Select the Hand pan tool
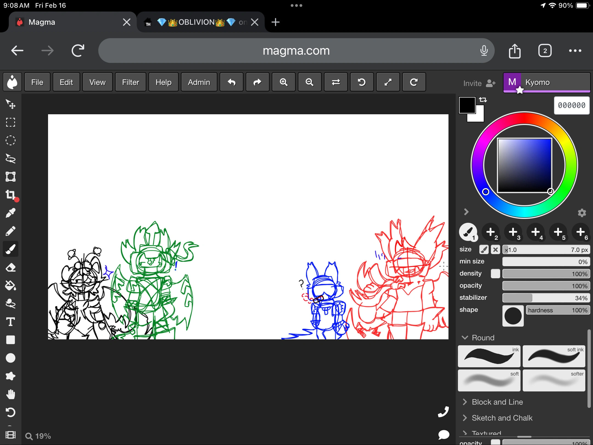The image size is (593, 445). [x=10, y=394]
